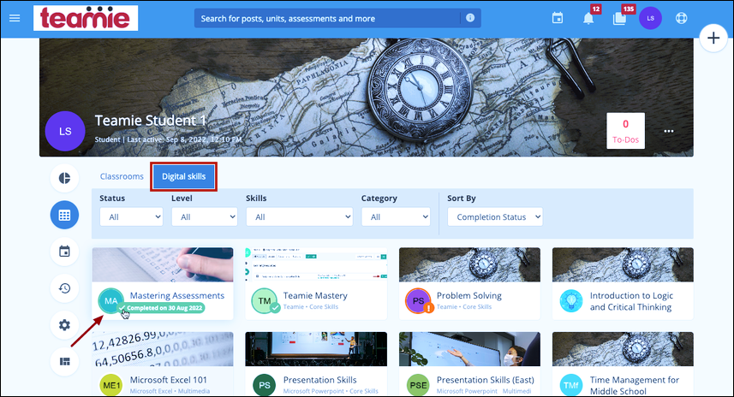Click Mastering Assessments card thumbnail image
The image size is (734, 397).
pos(163,264)
